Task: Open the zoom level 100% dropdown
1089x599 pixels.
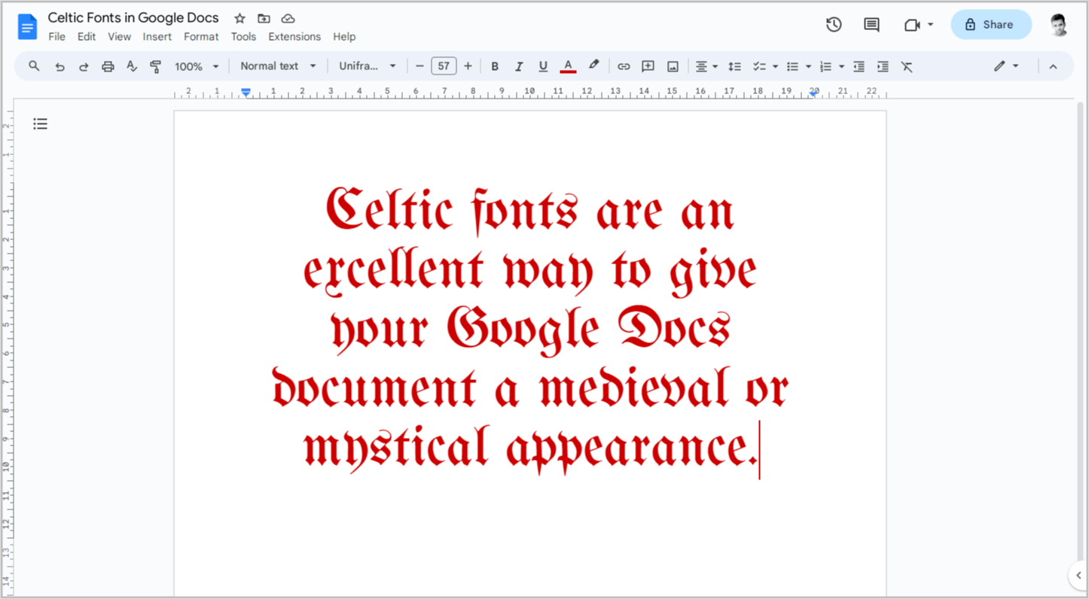Action: pyautogui.click(x=197, y=66)
